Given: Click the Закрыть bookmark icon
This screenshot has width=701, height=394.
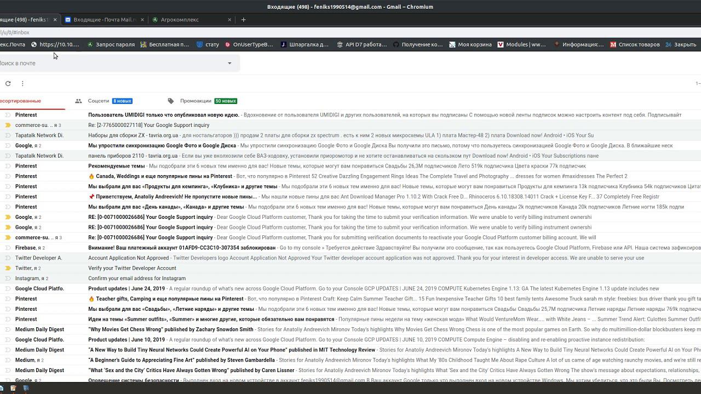Looking at the screenshot, I should [669, 45].
